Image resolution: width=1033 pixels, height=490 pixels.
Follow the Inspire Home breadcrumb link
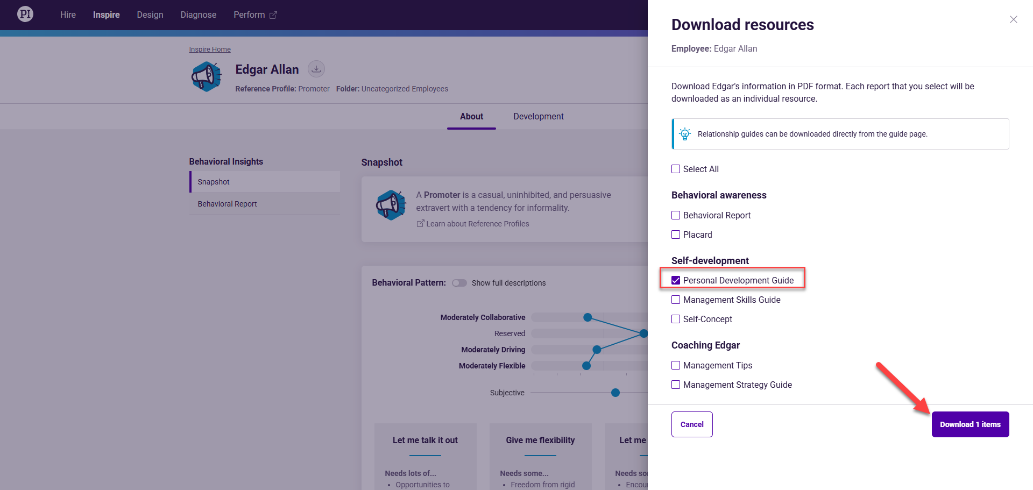[210, 49]
